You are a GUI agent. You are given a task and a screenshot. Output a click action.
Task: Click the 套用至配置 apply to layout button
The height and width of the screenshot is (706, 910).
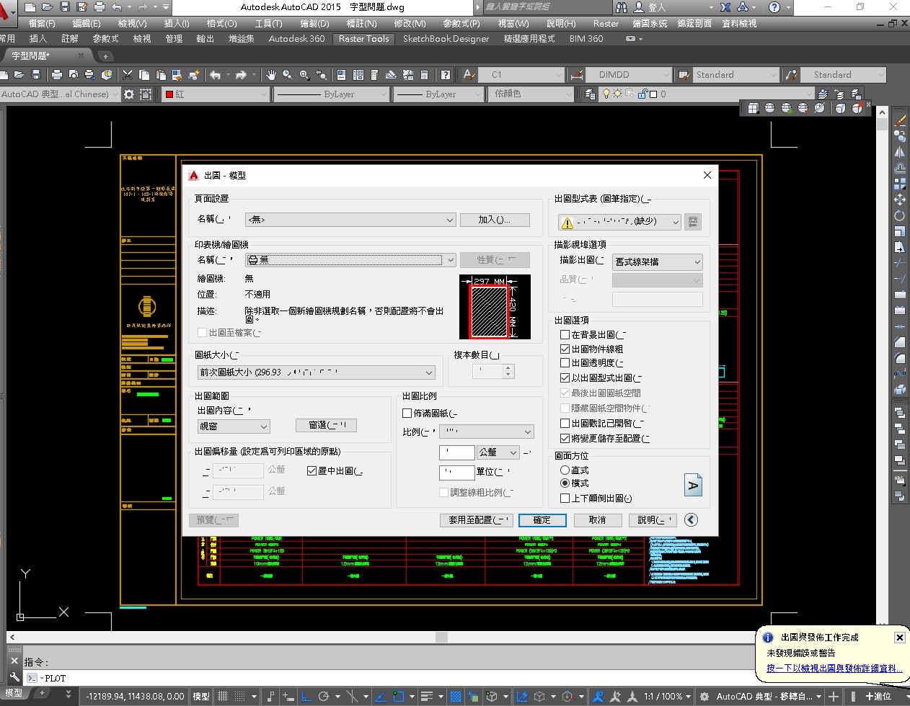(476, 520)
